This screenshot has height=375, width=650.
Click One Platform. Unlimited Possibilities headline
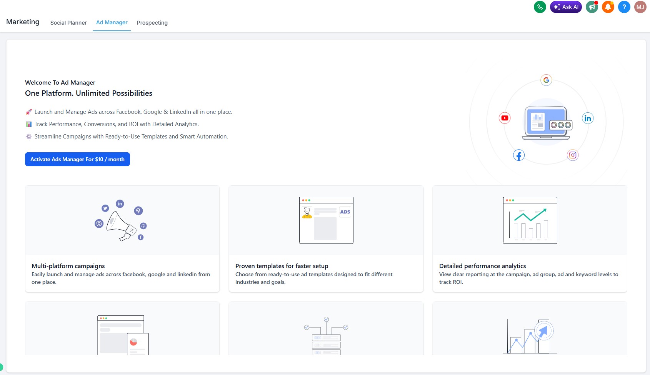point(88,93)
